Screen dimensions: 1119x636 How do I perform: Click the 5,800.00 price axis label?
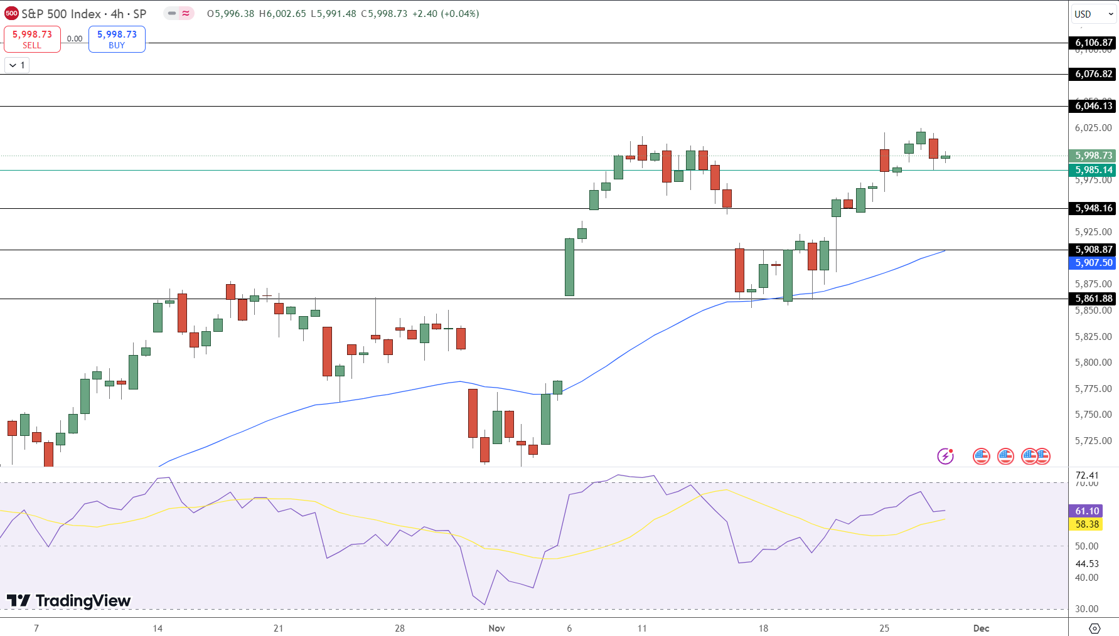(1093, 363)
